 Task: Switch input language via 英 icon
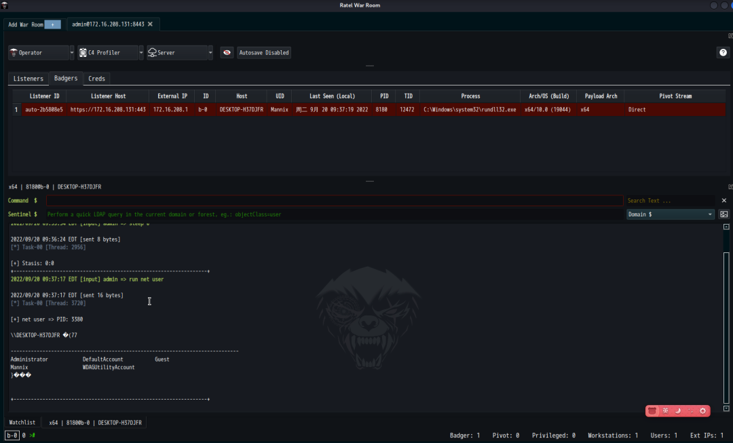(x=665, y=410)
